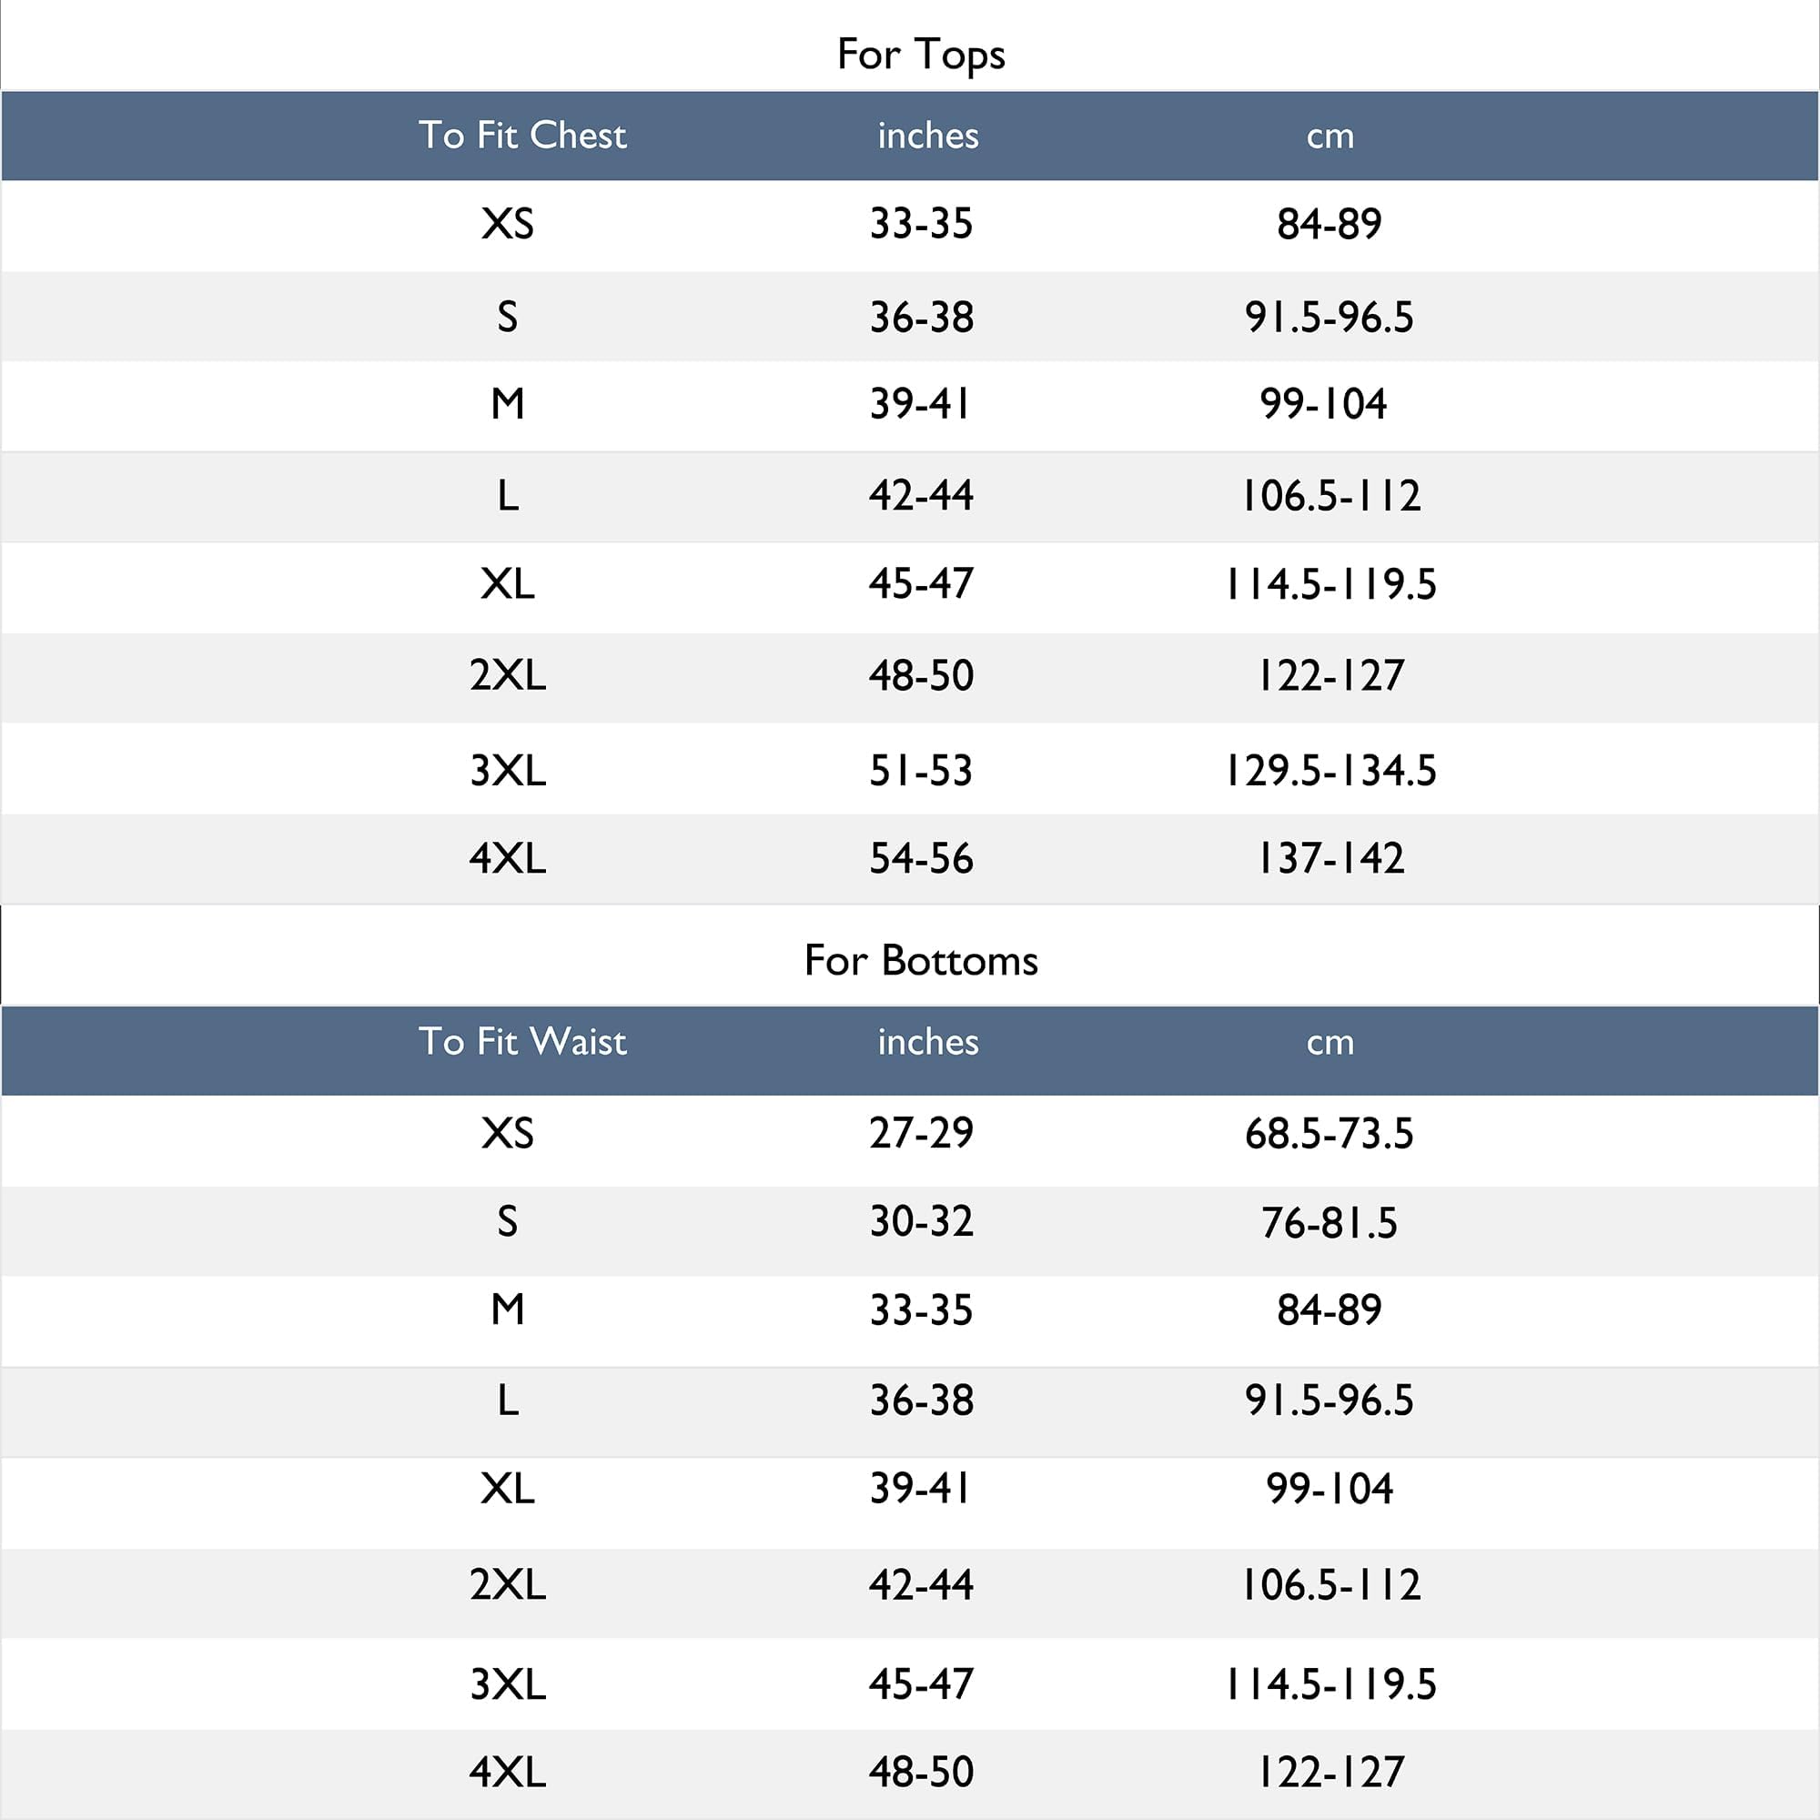Click the 2XL label in the bottoms table
This screenshot has width=1820, height=1820.
pos(507,1584)
